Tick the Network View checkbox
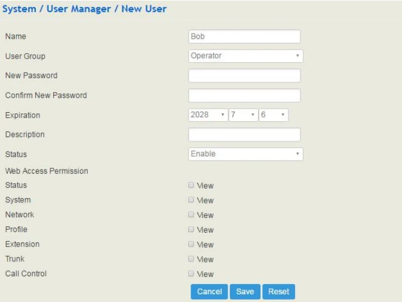402x302 pixels. (191, 215)
